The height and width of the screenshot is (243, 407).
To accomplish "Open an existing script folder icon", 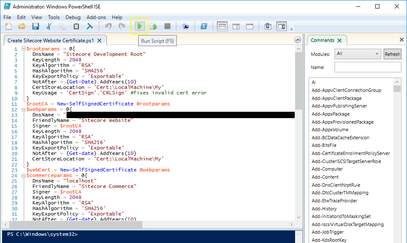I will click(22, 26).
